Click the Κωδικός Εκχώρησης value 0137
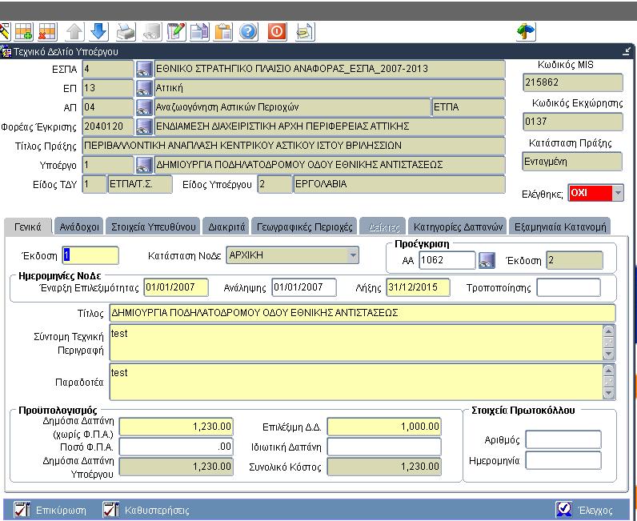 tap(573, 122)
